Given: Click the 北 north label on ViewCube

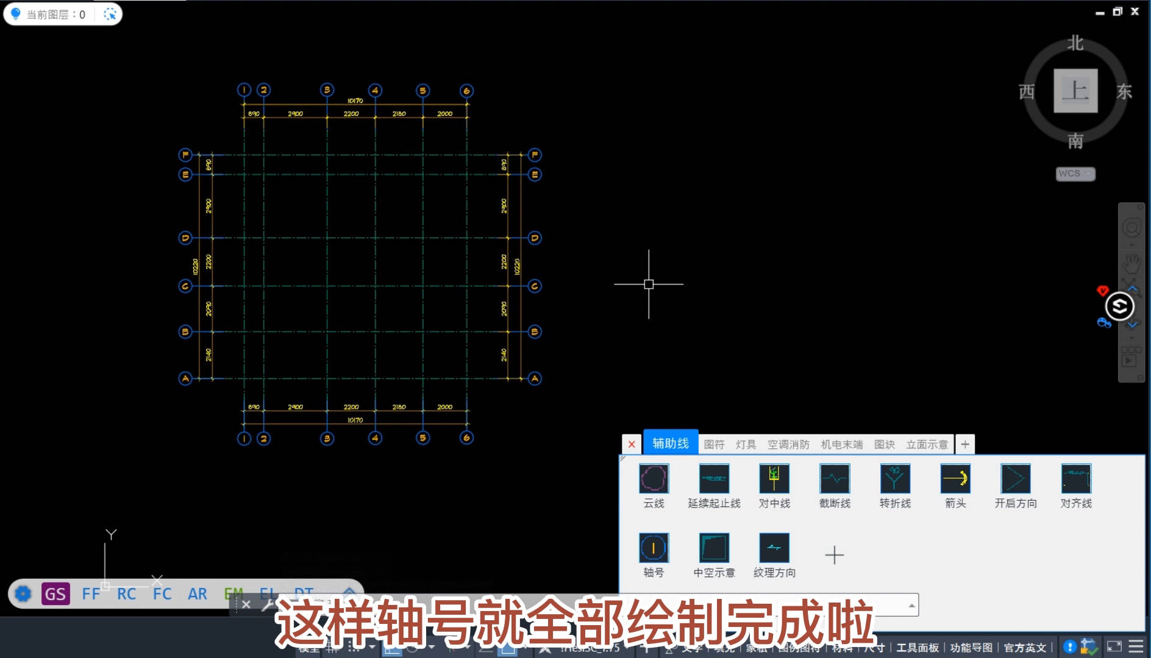Looking at the screenshot, I should click(1075, 43).
